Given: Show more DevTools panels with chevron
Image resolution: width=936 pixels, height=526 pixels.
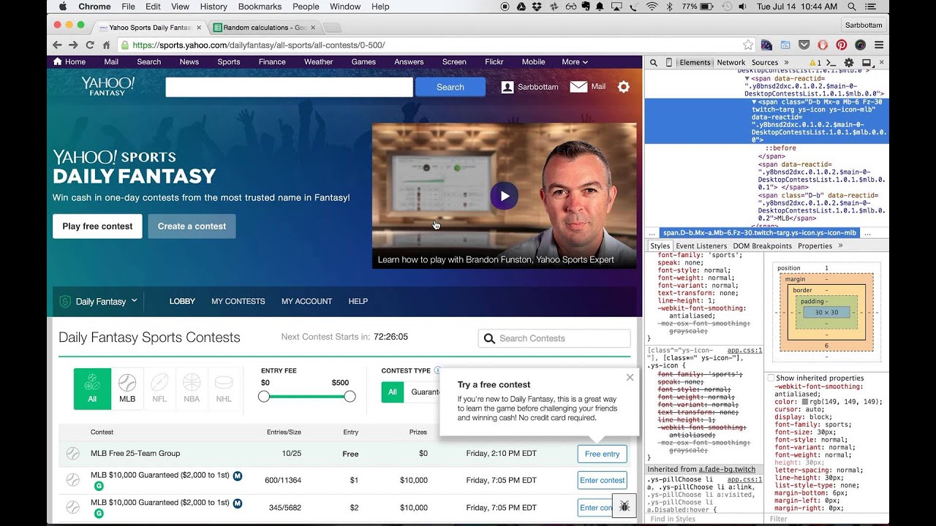Looking at the screenshot, I should click(786, 63).
